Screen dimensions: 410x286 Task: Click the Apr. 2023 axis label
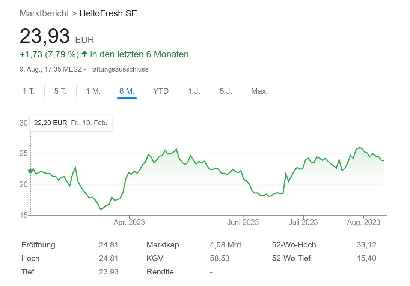(129, 222)
